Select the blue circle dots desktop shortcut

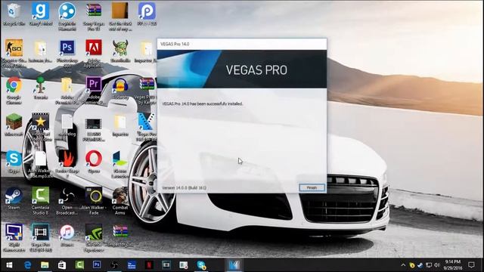click(x=67, y=17)
